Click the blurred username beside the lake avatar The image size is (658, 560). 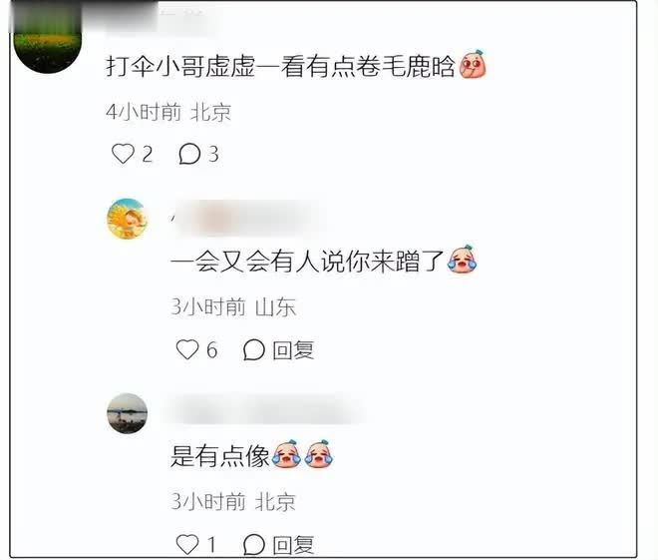tap(262, 410)
